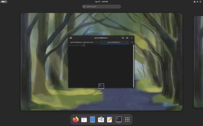Show the applications grid

[127, 119]
